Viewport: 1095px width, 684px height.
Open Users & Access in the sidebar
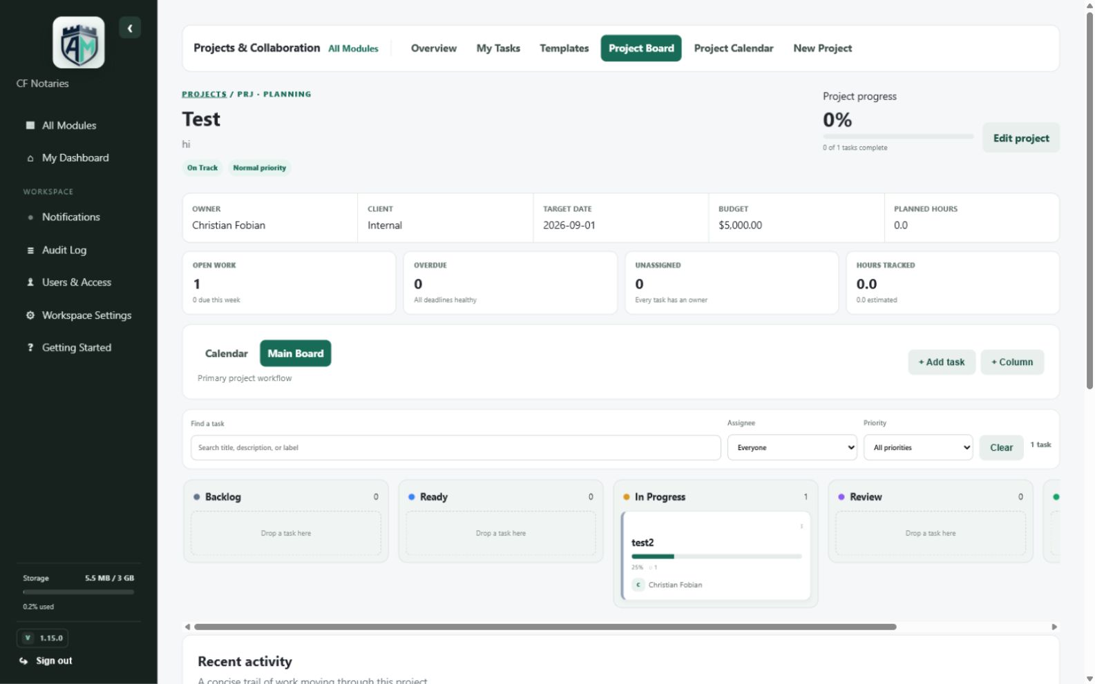[77, 282]
